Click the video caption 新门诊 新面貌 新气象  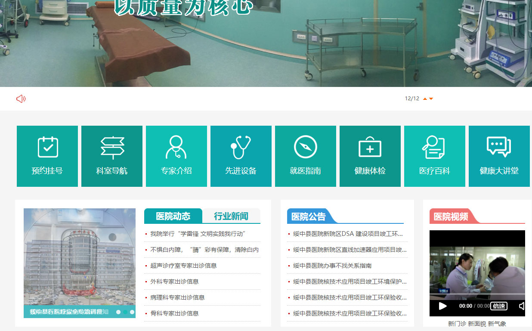coord(477,324)
